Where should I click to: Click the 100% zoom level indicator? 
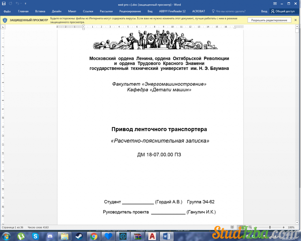tap(291, 227)
